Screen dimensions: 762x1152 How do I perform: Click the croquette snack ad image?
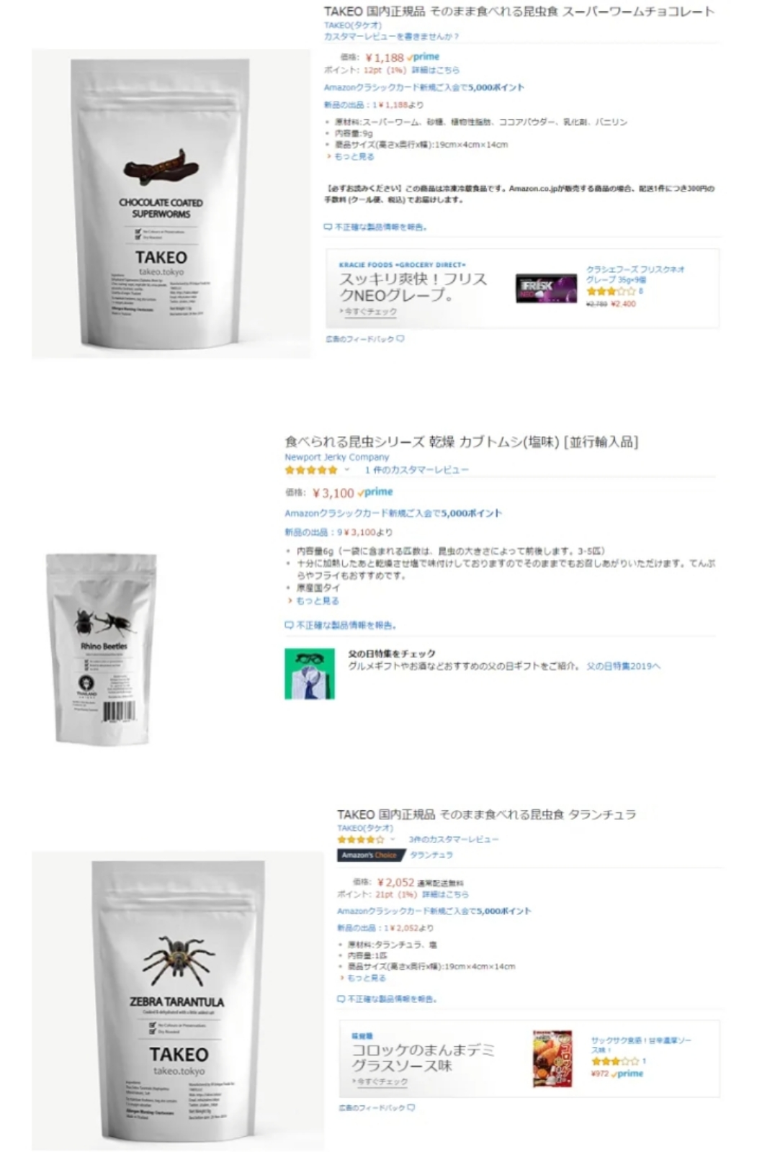552,1058
